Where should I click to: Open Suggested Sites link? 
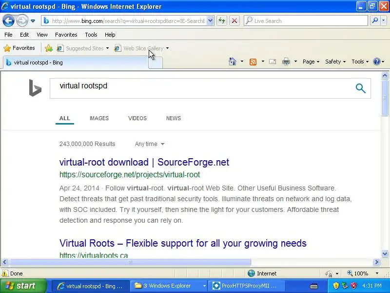(x=80, y=48)
